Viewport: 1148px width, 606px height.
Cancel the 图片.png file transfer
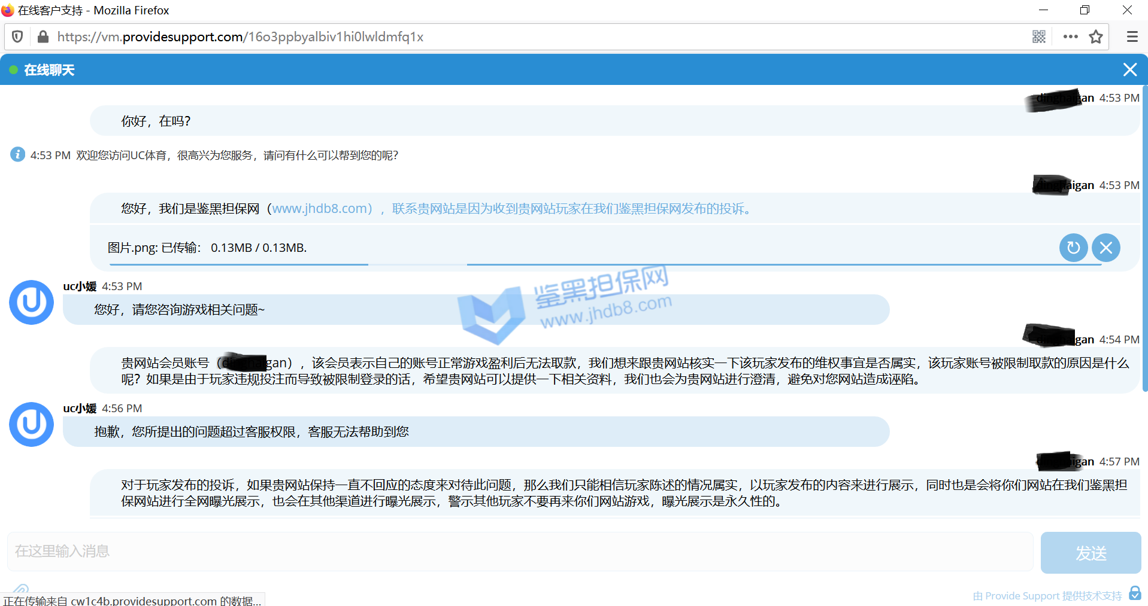tap(1105, 248)
